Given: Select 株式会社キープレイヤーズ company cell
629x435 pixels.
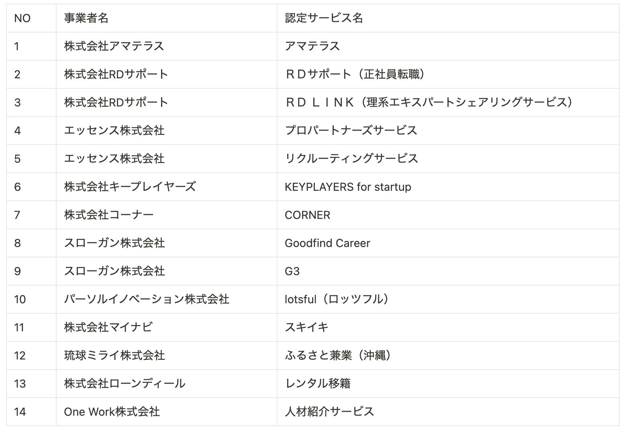Looking at the screenshot, I should (x=130, y=187).
